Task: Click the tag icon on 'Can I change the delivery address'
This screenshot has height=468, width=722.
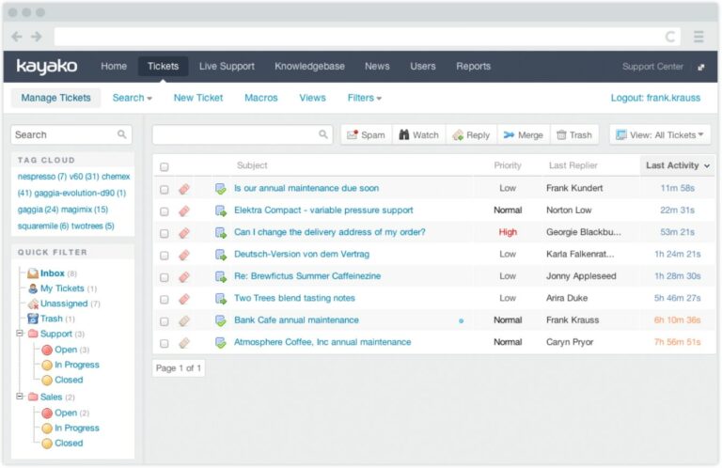Action: (184, 233)
